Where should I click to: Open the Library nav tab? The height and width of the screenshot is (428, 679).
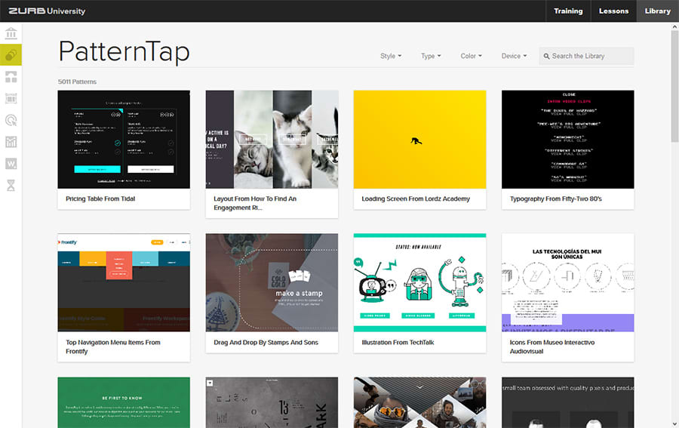click(657, 11)
